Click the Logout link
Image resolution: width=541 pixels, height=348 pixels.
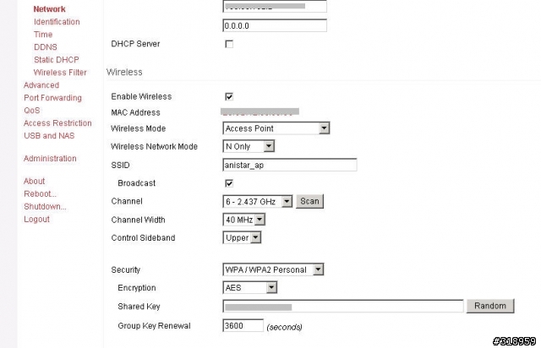click(36, 220)
